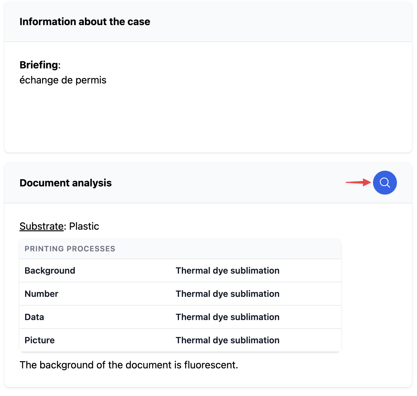Image resolution: width=417 pixels, height=396 pixels.
Task: Click the fluorescent background note sentence
Action: coord(129,365)
